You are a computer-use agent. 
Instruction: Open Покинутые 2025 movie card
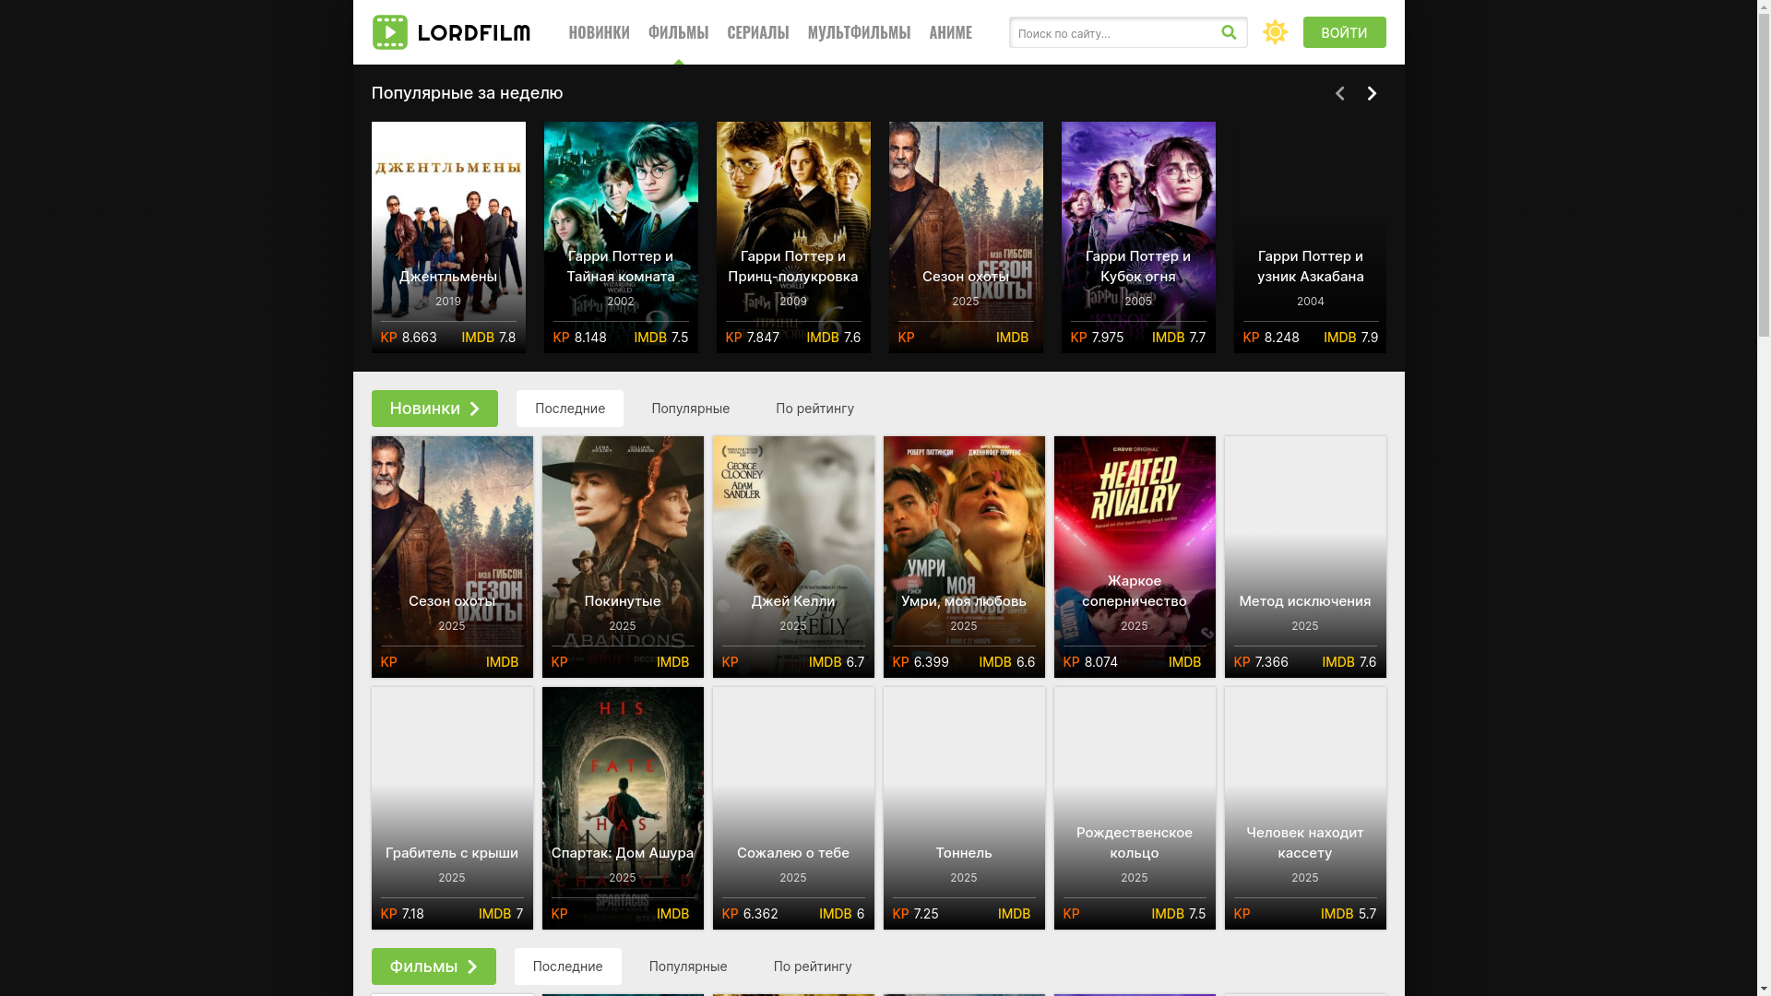(623, 557)
